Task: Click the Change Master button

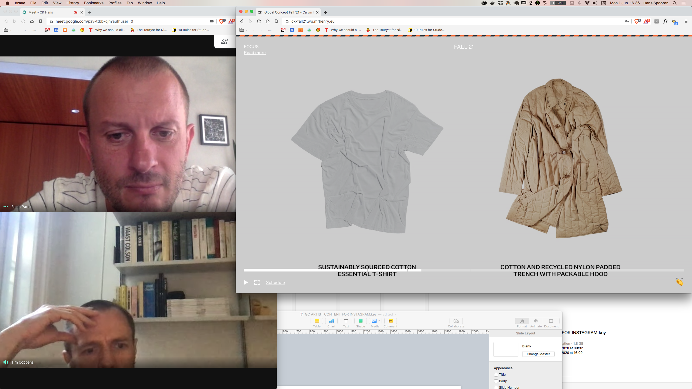Action: click(538, 354)
